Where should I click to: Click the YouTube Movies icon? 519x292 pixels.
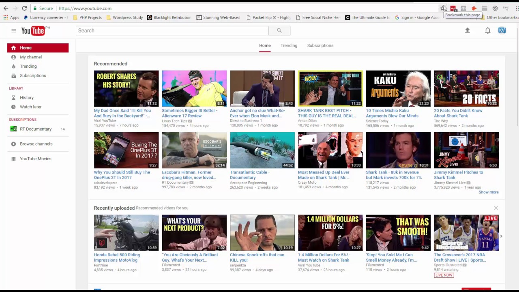pyautogui.click(x=13, y=159)
